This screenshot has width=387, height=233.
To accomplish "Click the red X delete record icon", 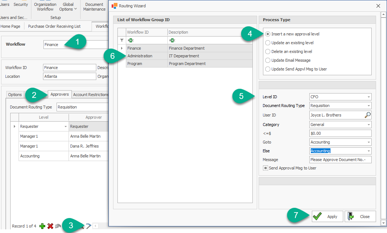I will (x=50, y=226).
